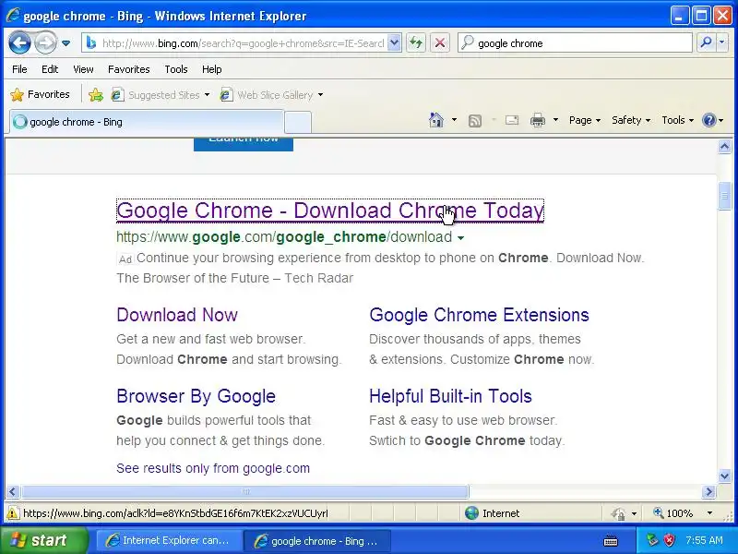Click the vertical scrollbar up arrow

click(724, 147)
